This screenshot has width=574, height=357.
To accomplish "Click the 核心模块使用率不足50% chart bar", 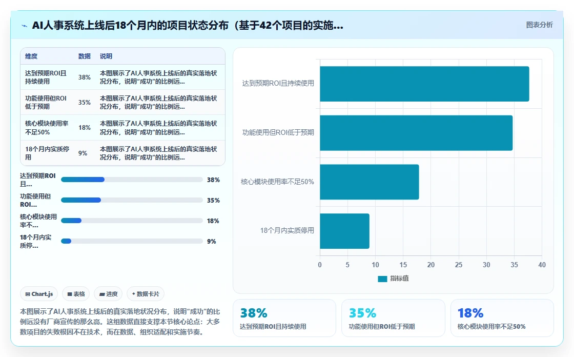I will pyautogui.click(x=370, y=182).
